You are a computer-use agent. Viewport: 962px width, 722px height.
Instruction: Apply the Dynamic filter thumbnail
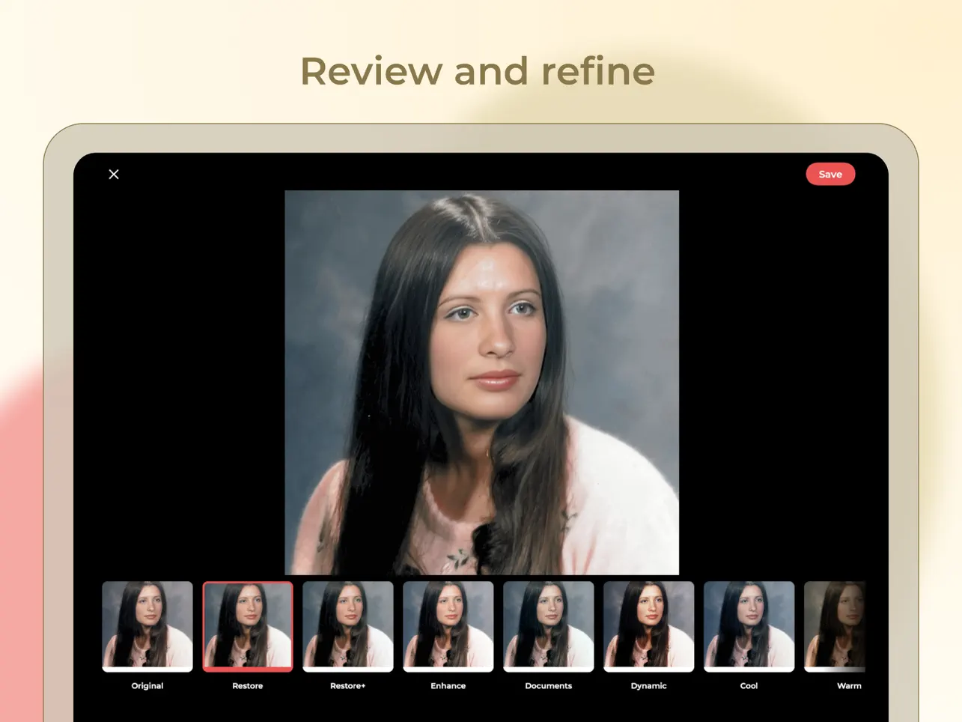649,627
